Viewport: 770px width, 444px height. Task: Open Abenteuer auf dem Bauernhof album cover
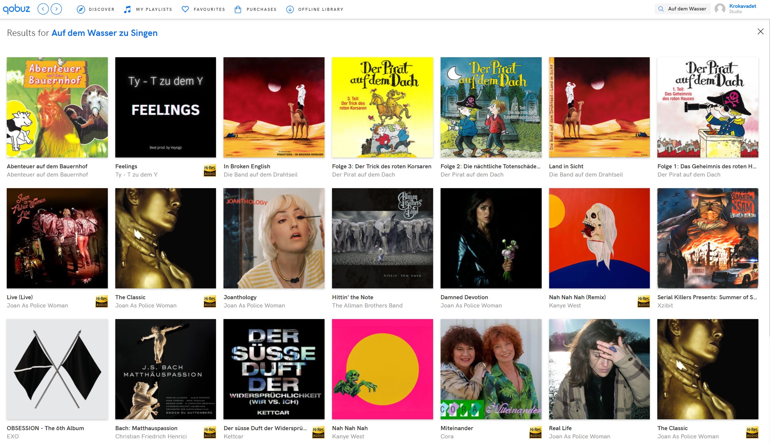click(57, 107)
